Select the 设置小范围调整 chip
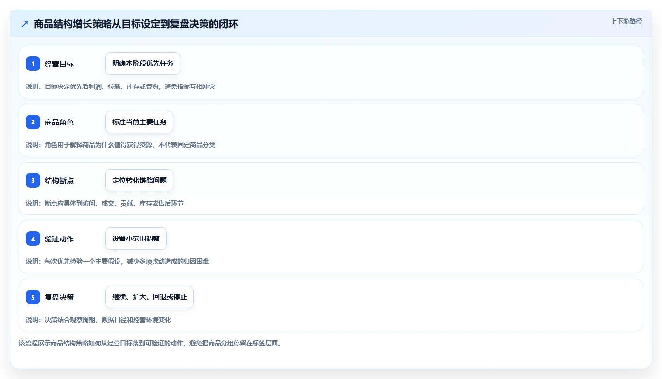The height and width of the screenshot is (379, 662). 136,239
